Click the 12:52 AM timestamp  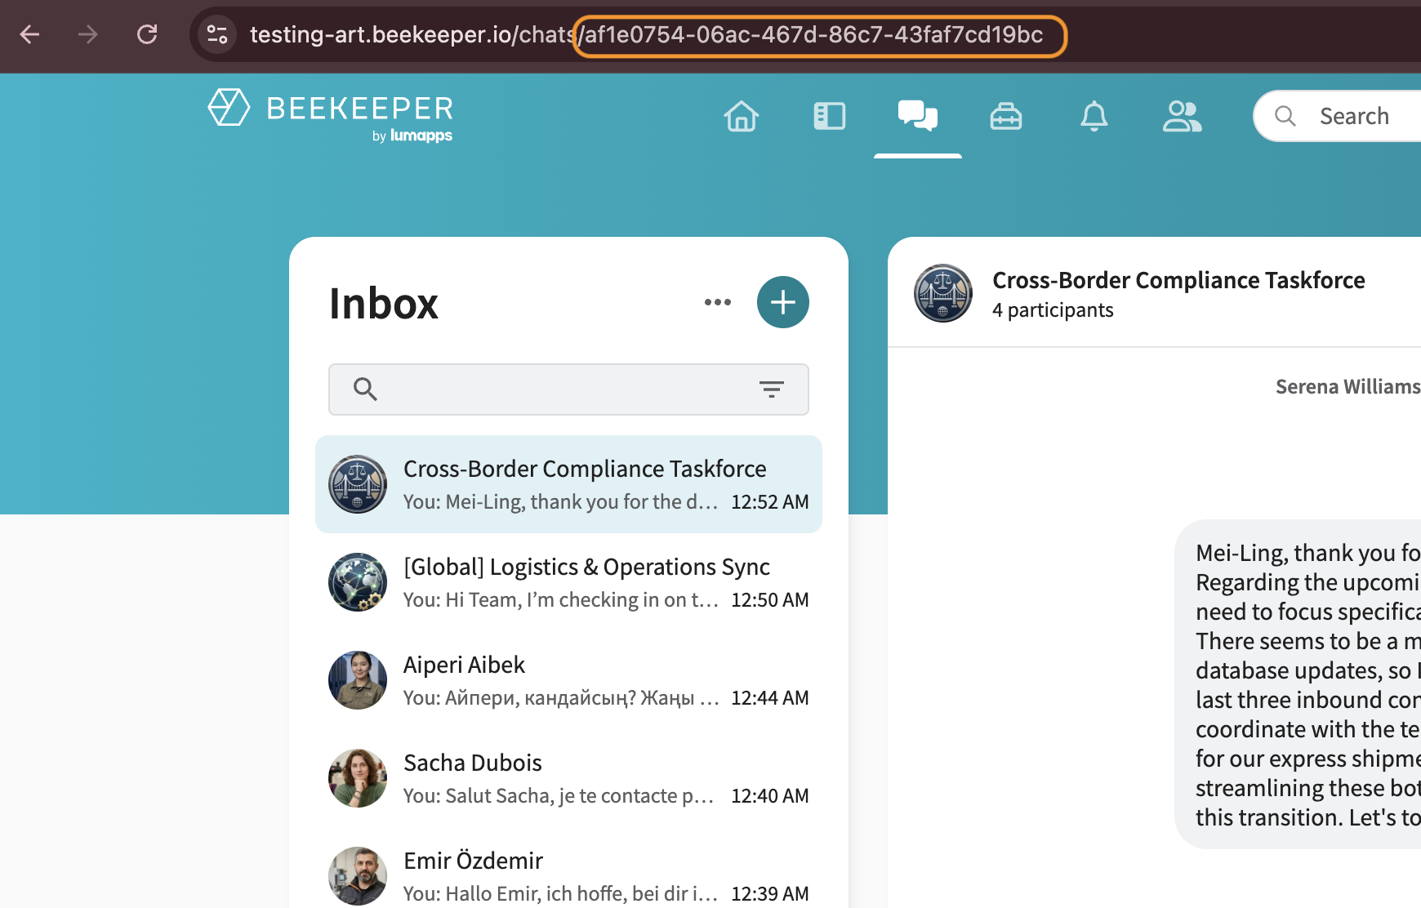coord(770,501)
